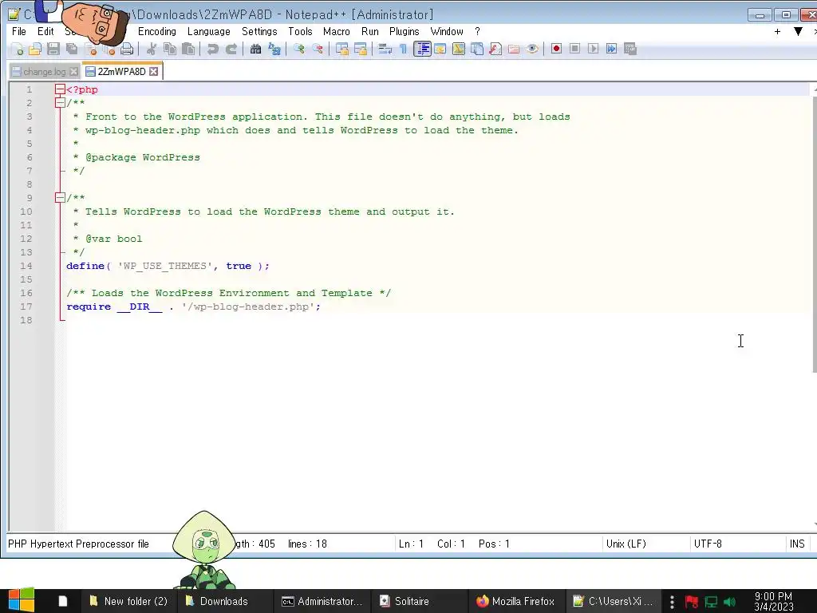Viewport: 817px width, 613px height.
Task: Open the Language menu
Action: pyautogui.click(x=208, y=32)
